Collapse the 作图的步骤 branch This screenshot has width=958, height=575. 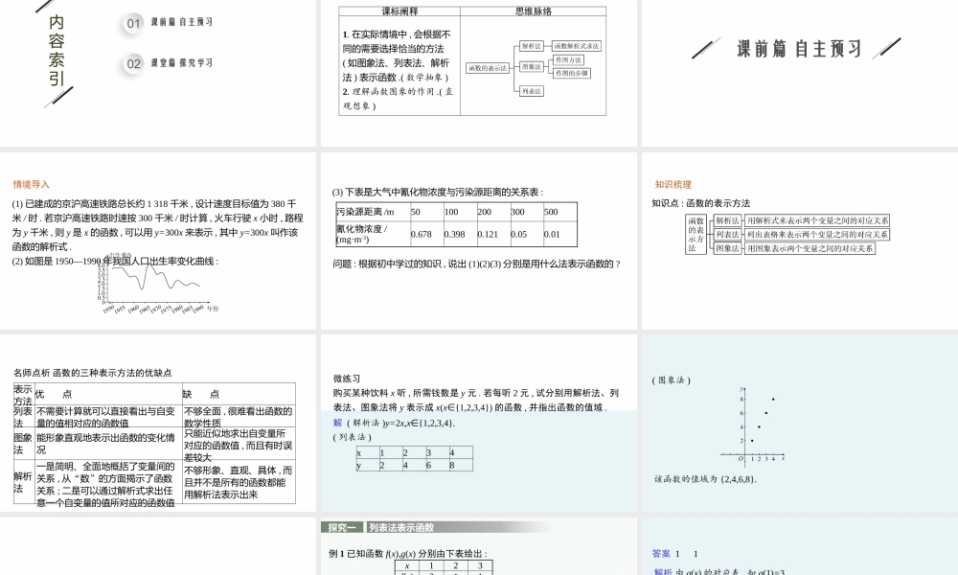tap(572, 73)
